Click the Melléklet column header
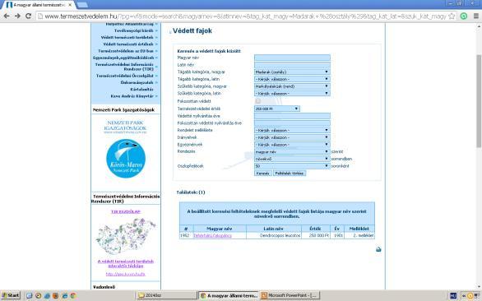This screenshot has width=482, height=301. (359, 229)
